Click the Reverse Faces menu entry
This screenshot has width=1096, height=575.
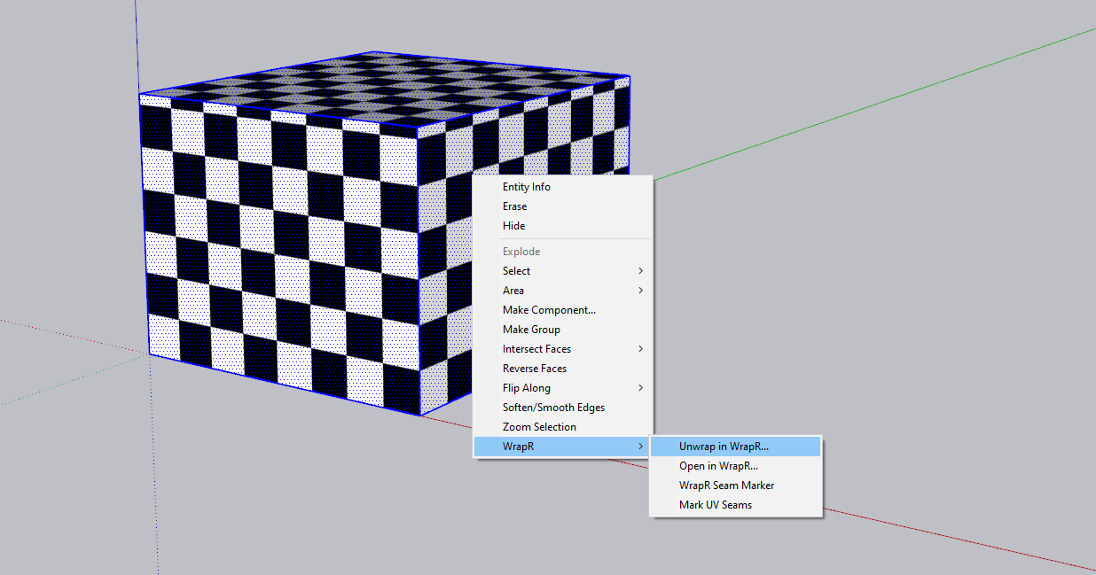pos(535,369)
